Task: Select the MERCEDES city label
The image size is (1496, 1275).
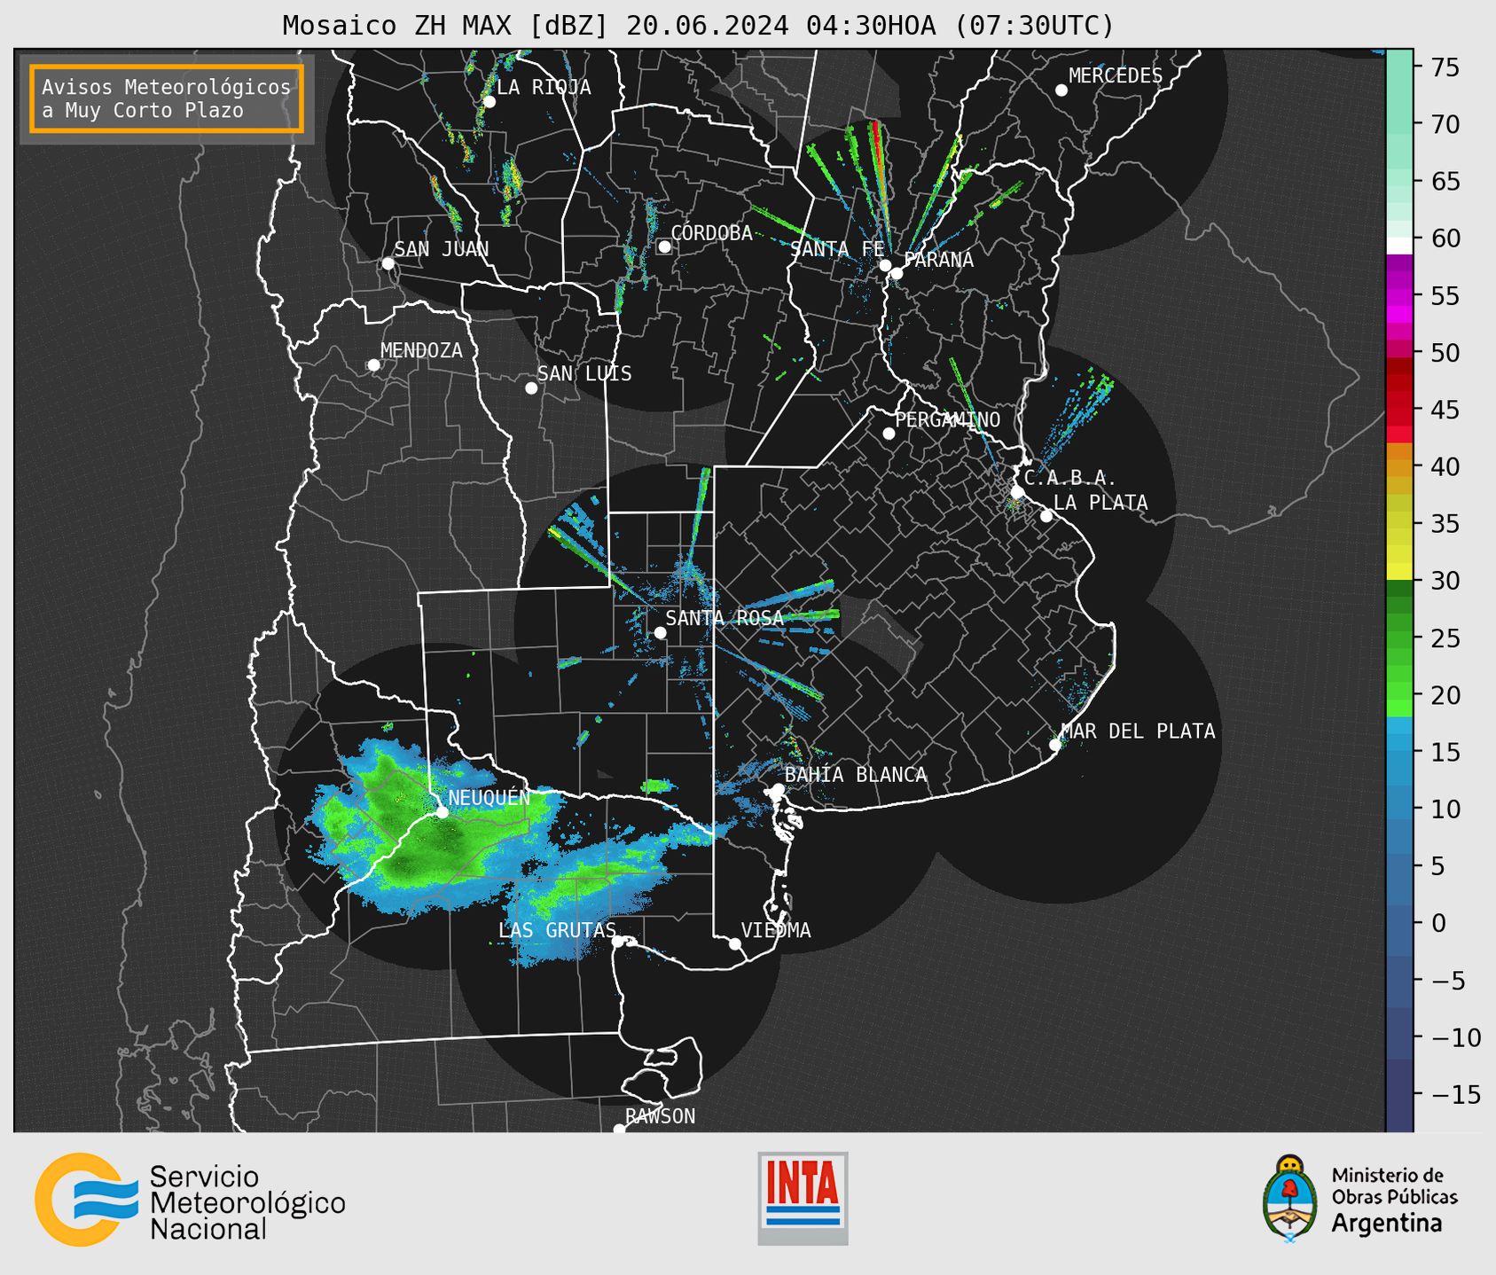Action: coord(1116,75)
